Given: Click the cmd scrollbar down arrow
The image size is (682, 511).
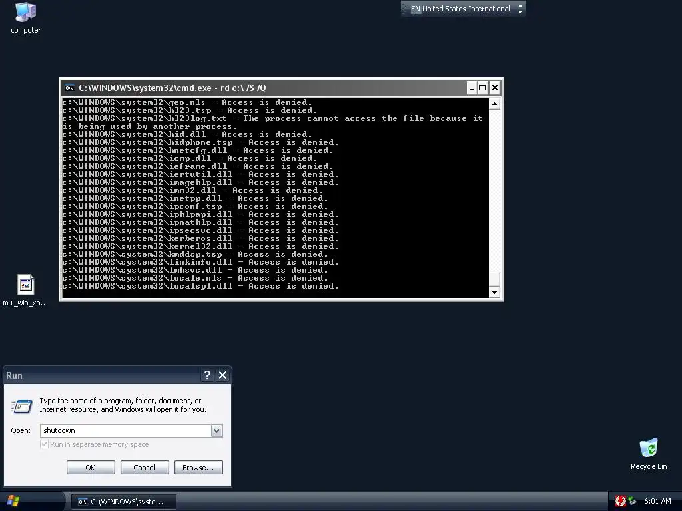Looking at the screenshot, I should pos(494,293).
